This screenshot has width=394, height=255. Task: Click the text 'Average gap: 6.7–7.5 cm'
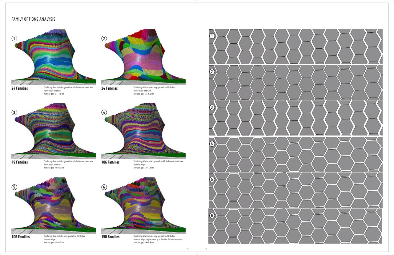(54, 94)
